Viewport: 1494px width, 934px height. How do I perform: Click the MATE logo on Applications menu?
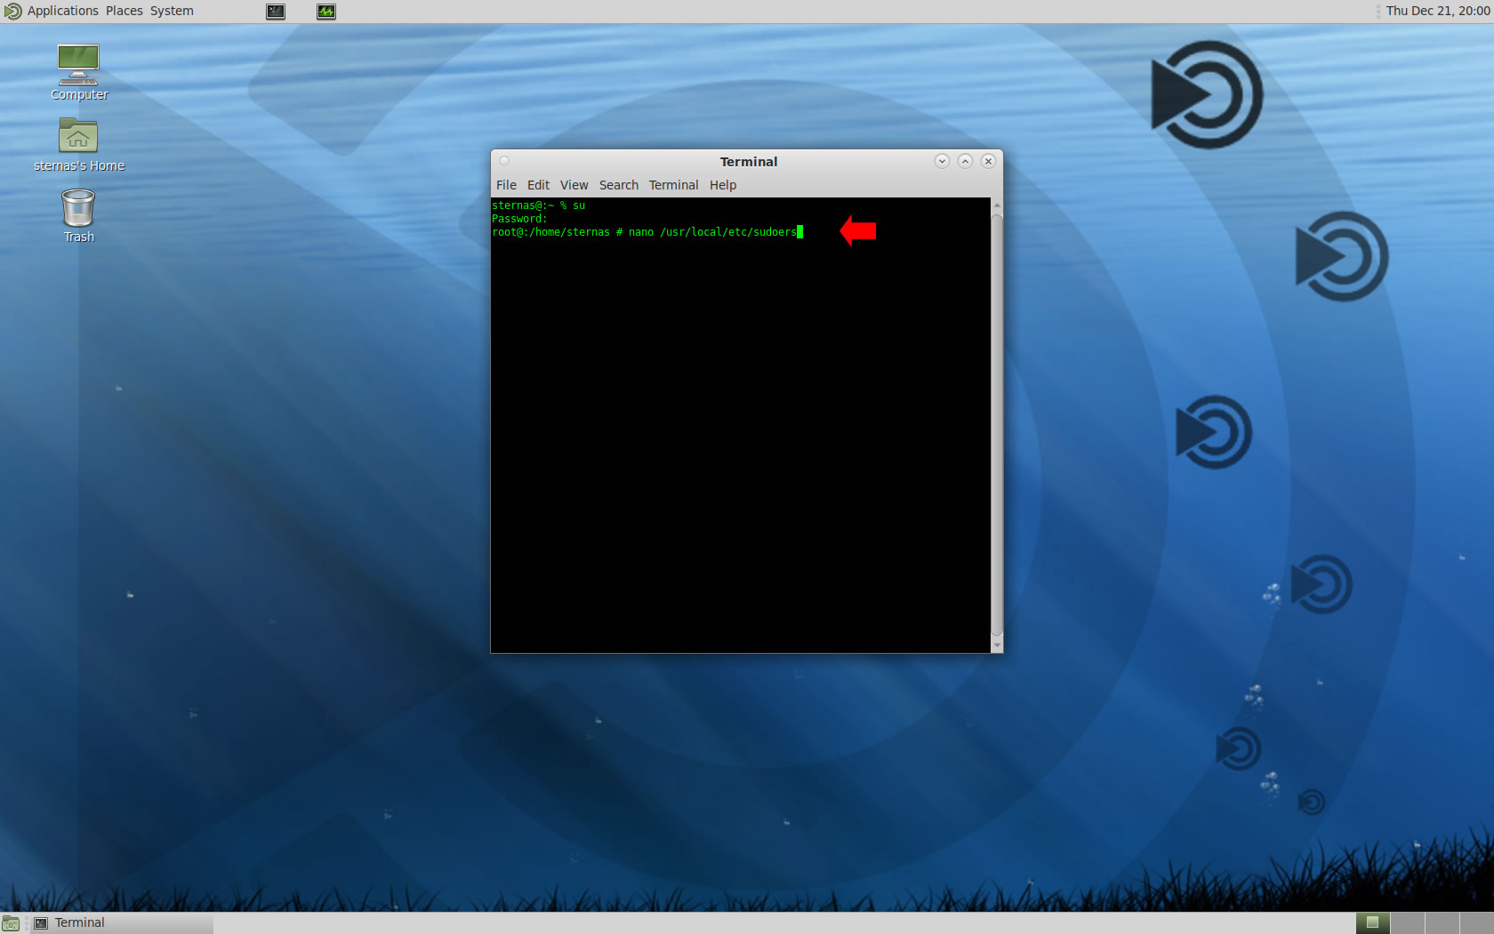tap(12, 12)
